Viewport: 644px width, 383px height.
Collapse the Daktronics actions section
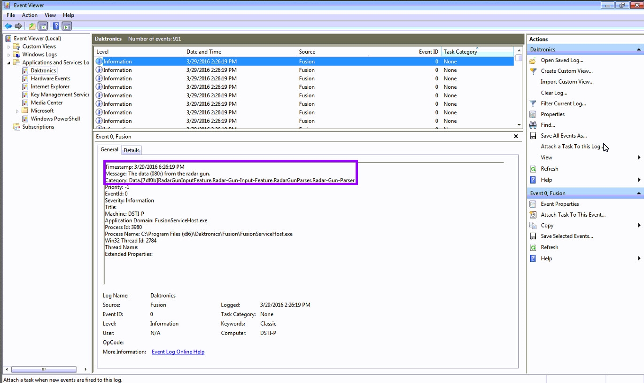pos(638,49)
